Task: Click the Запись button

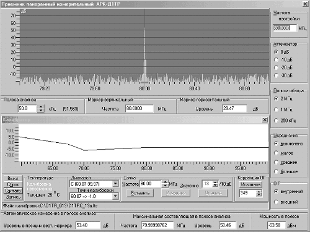Action: point(13,197)
